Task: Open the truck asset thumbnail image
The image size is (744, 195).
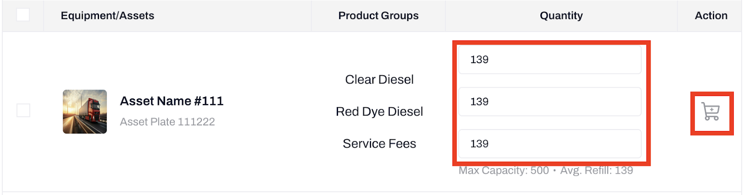Action: (85, 111)
